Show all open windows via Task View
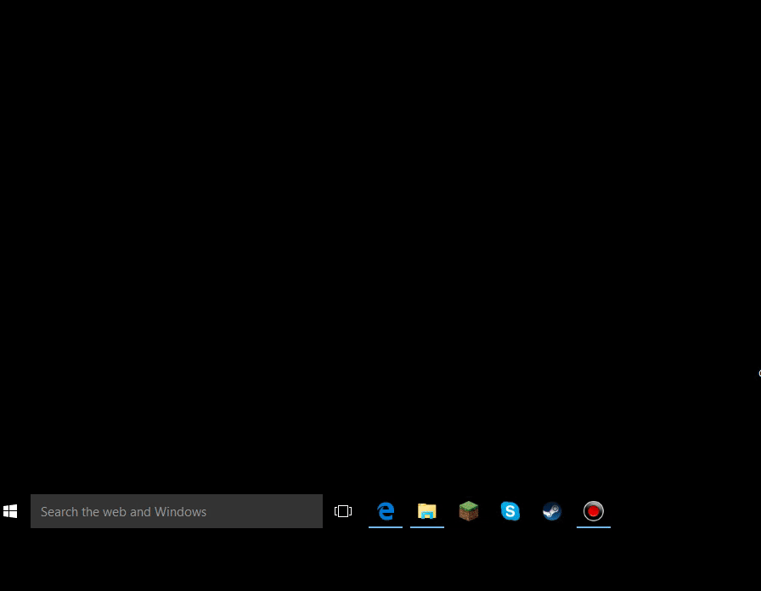 [x=343, y=511]
